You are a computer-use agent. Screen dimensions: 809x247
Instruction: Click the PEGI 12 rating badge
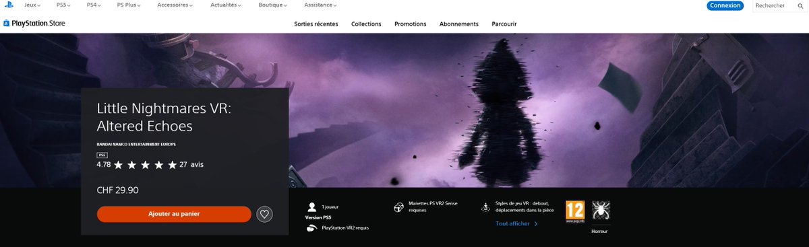(574, 212)
